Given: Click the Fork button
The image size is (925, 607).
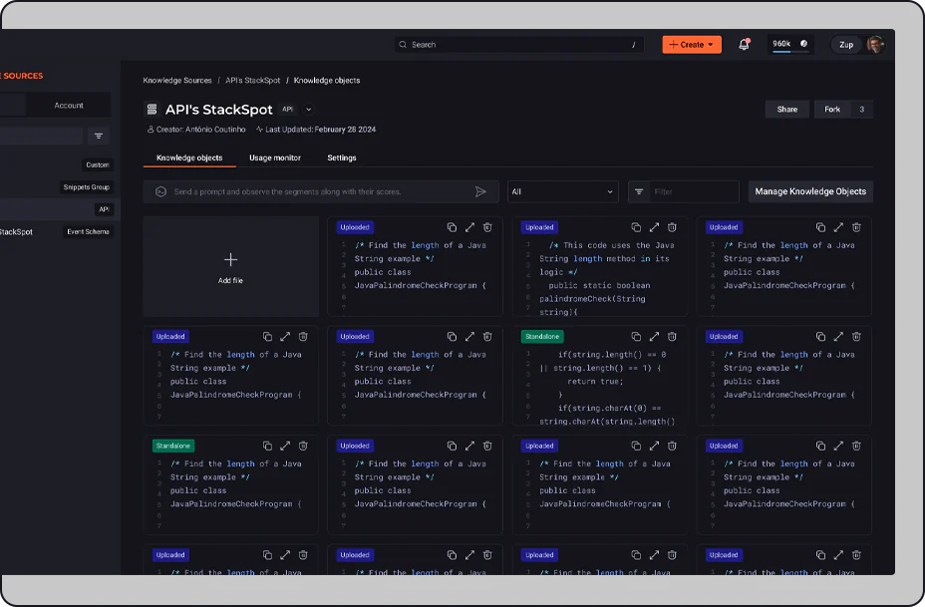Looking at the screenshot, I should click(831, 109).
